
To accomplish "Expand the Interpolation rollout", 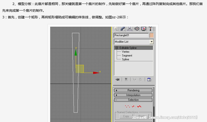I will [133, 95].
